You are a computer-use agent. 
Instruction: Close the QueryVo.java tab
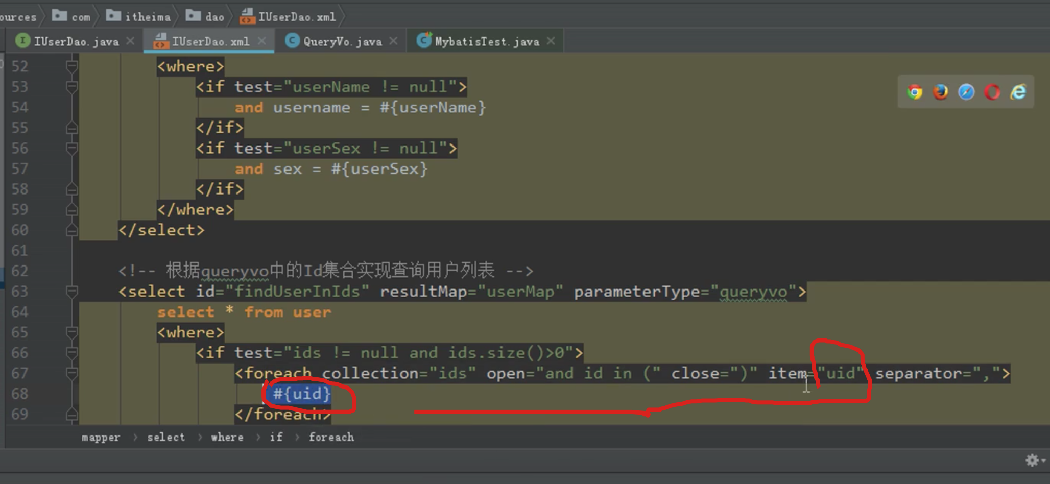393,41
